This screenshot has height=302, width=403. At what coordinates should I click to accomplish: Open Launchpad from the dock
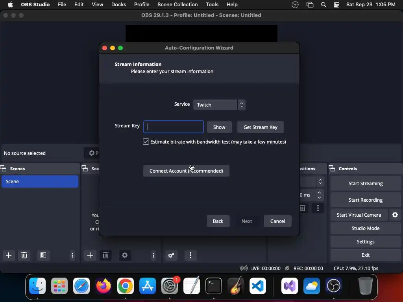pyautogui.click(x=59, y=286)
